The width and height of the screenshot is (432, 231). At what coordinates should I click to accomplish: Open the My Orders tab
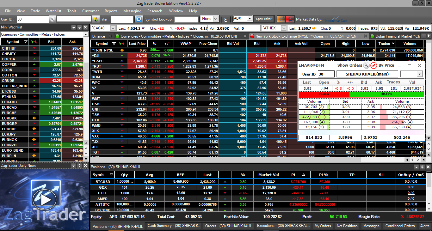pos(323,226)
